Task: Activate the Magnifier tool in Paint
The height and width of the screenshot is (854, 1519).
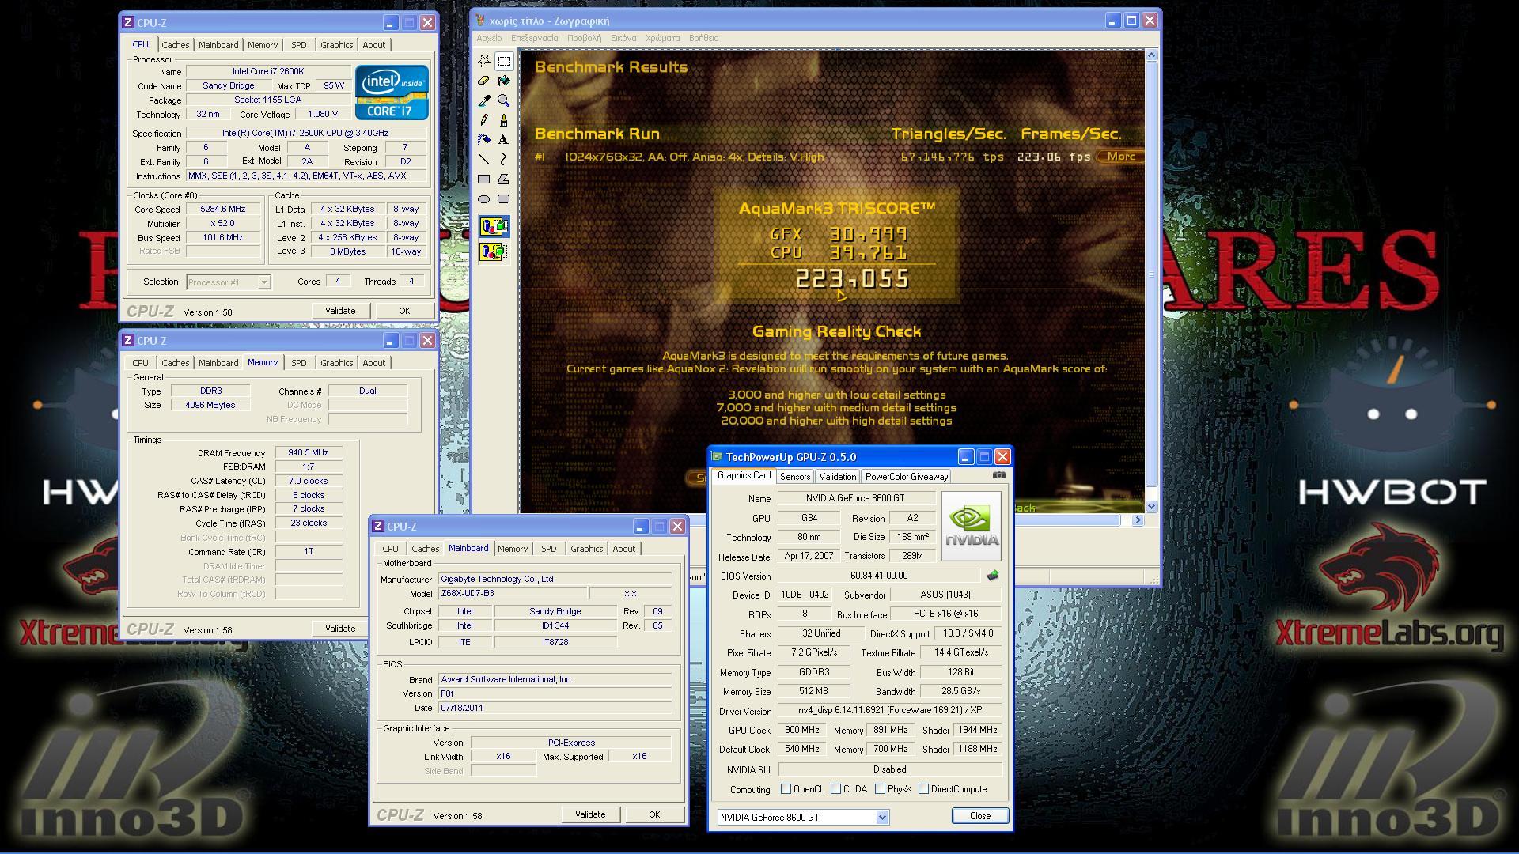Action: [x=504, y=100]
